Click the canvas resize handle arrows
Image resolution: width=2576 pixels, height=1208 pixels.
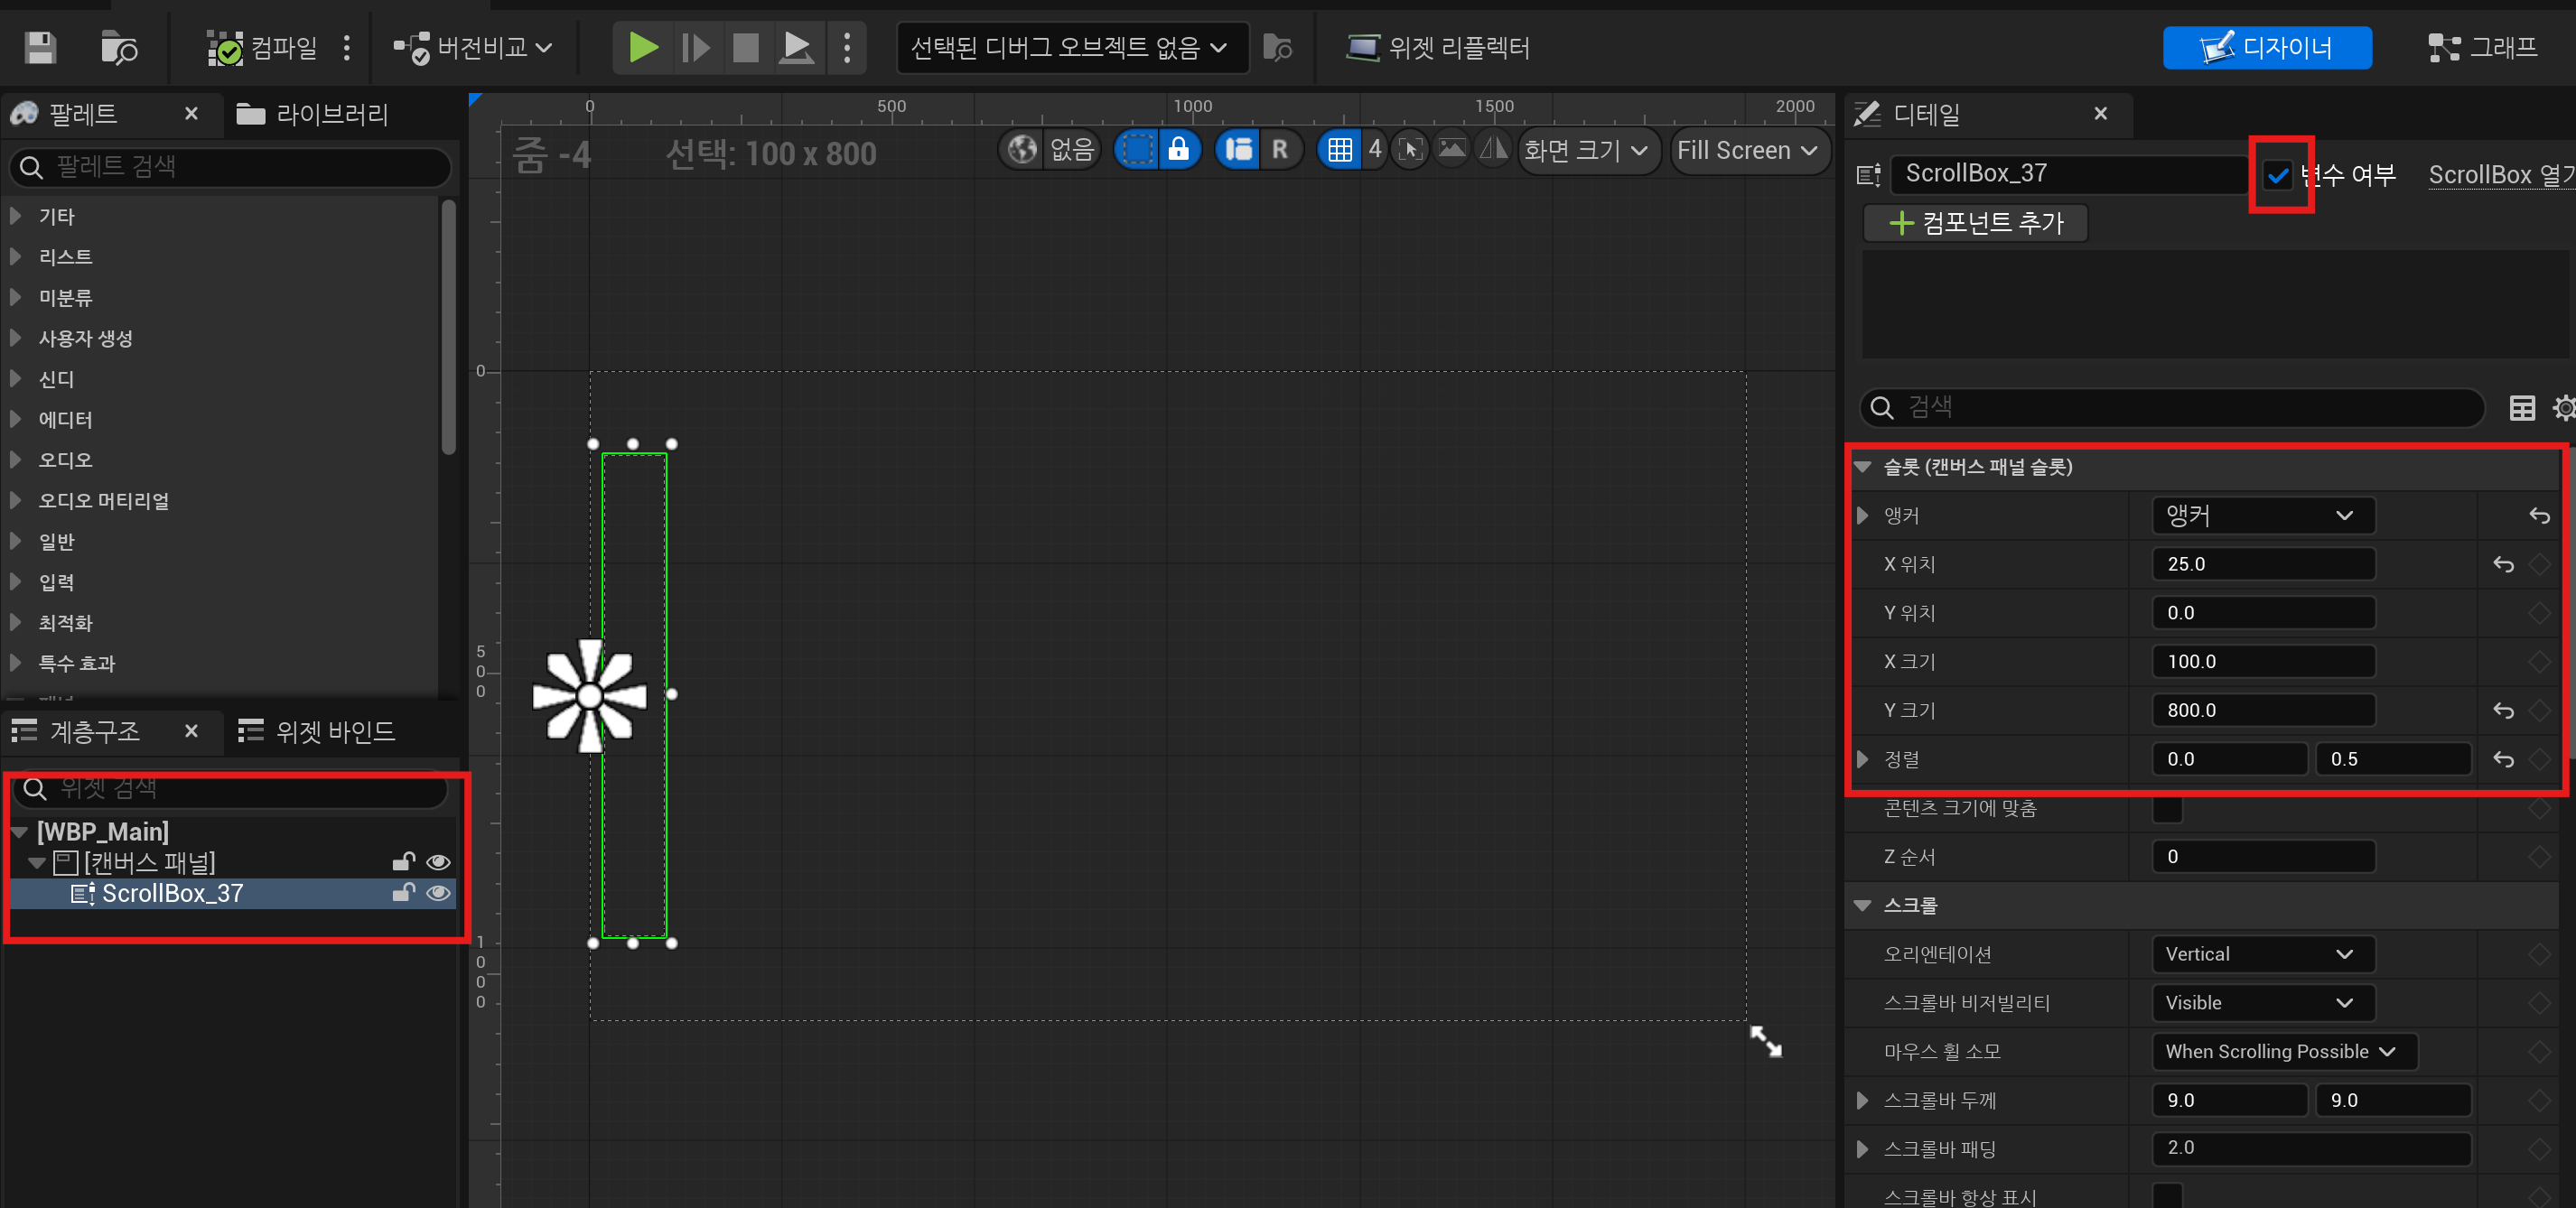[x=1766, y=1042]
